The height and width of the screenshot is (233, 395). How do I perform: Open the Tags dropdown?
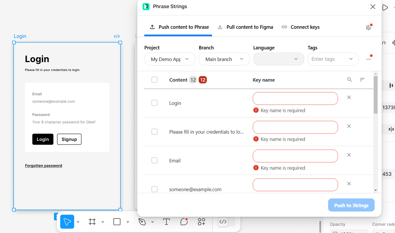[333, 59]
